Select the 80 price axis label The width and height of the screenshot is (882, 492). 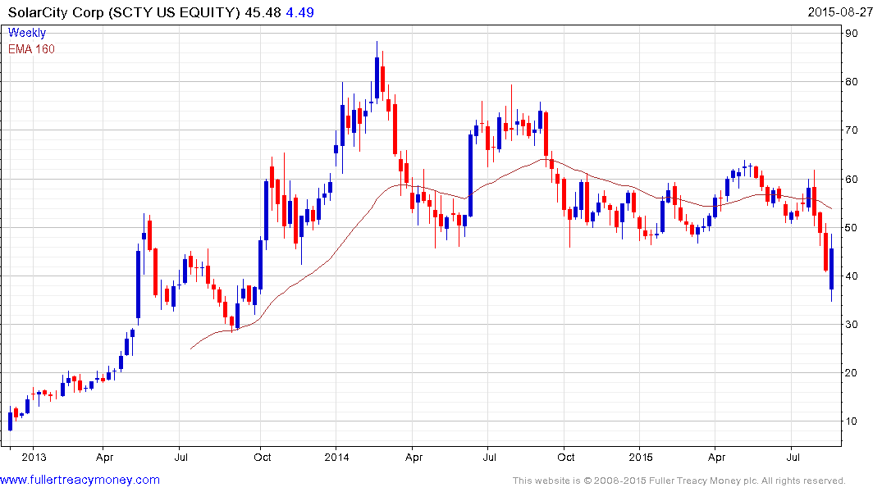click(x=852, y=81)
